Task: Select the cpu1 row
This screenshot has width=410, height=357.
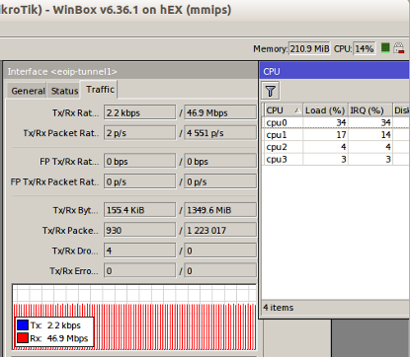Action: point(336,135)
